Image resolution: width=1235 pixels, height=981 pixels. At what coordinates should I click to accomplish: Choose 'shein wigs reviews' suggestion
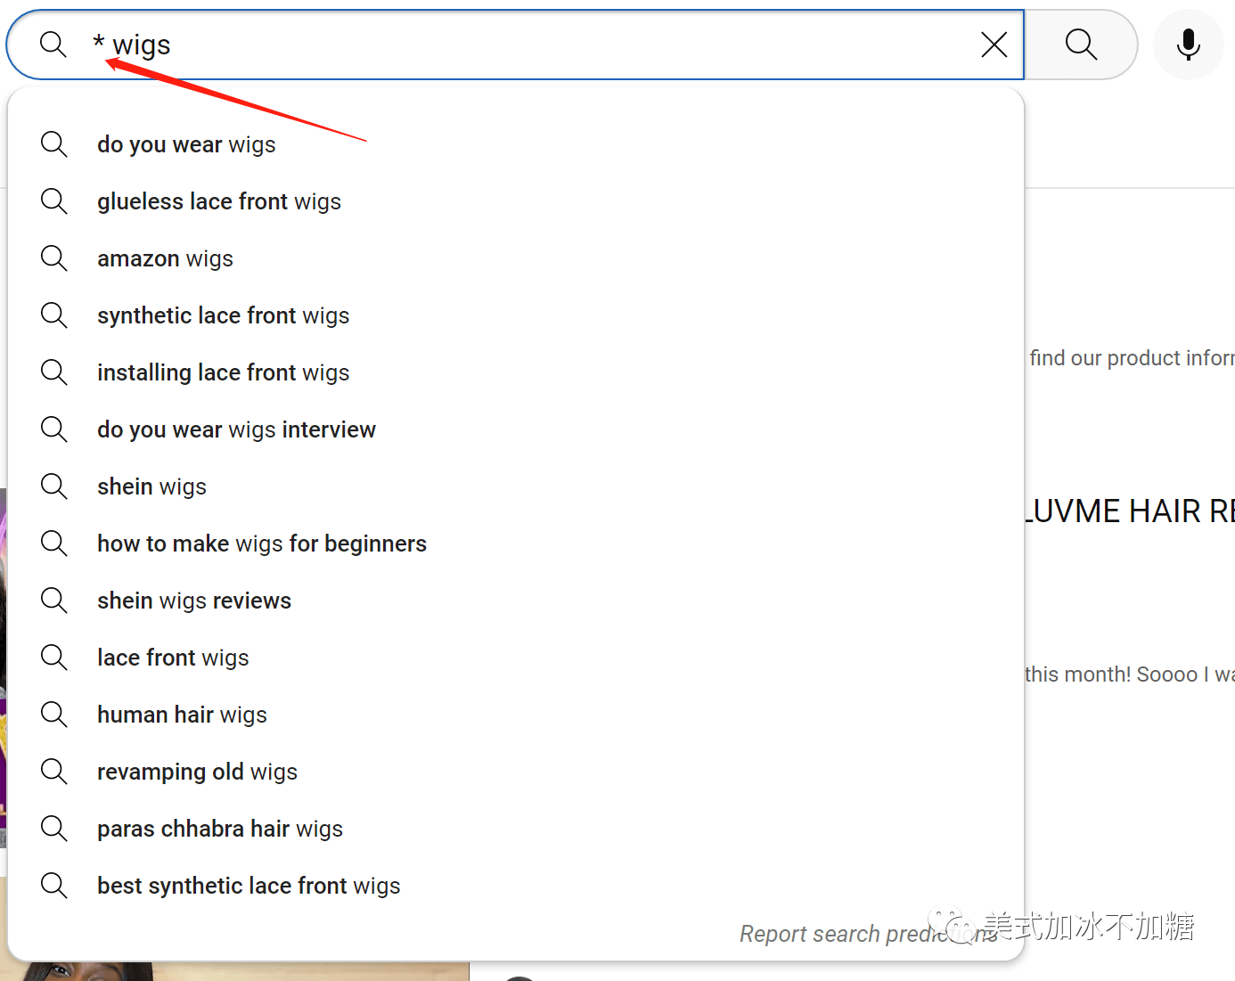(194, 601)
